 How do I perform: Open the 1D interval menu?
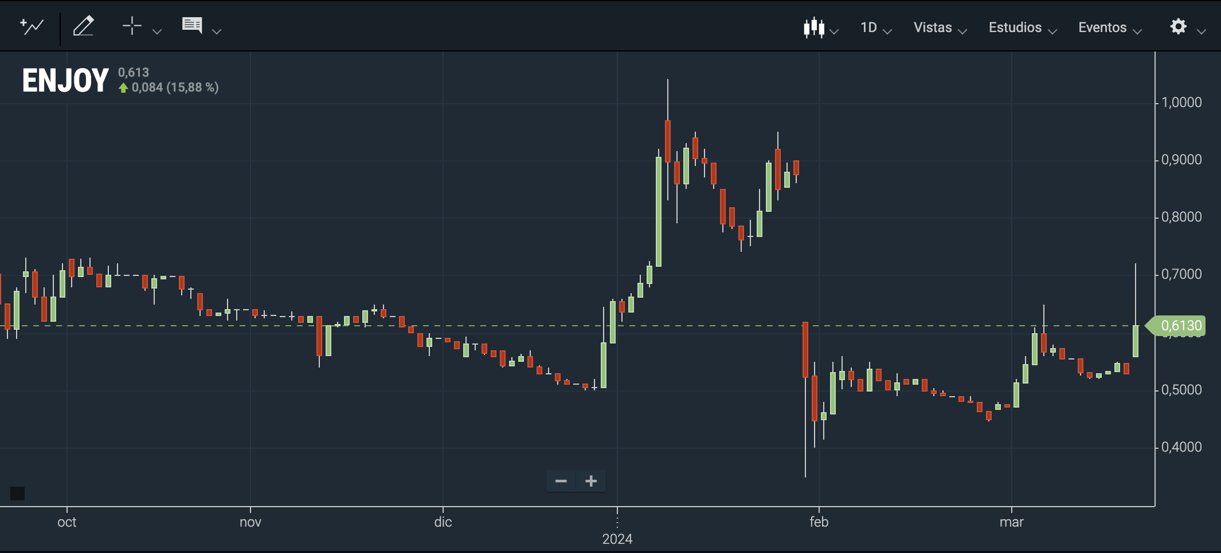coord(868,27)
